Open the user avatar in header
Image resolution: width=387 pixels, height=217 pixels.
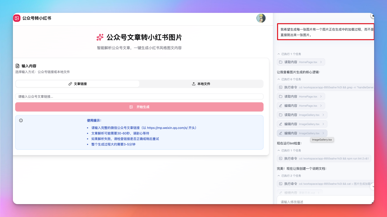coord(261,18)
